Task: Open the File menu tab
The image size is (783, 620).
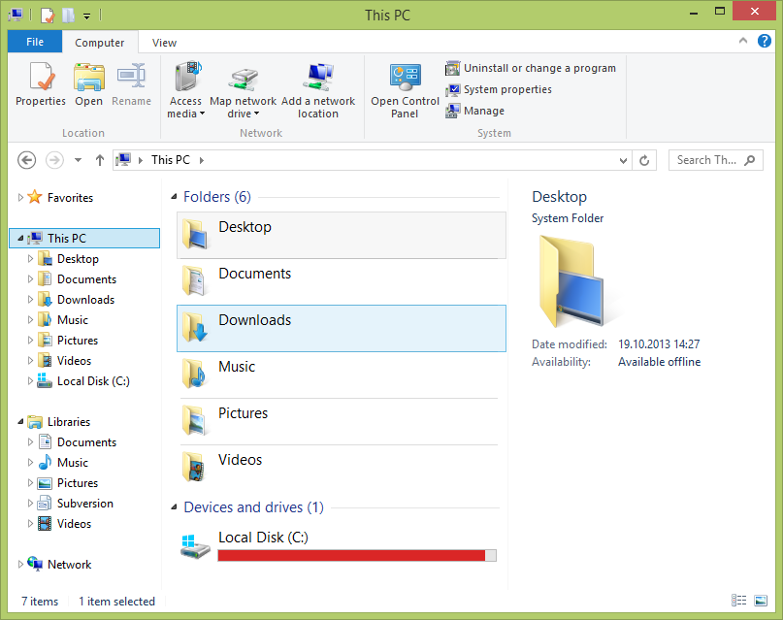Action: click(x=35, y=42)
